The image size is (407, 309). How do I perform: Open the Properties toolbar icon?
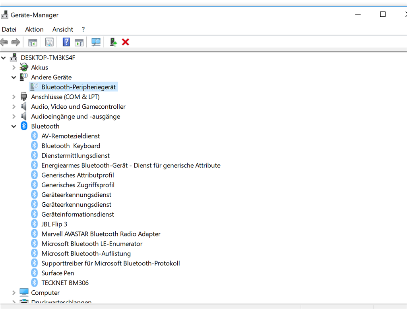[x=49, y=42]
